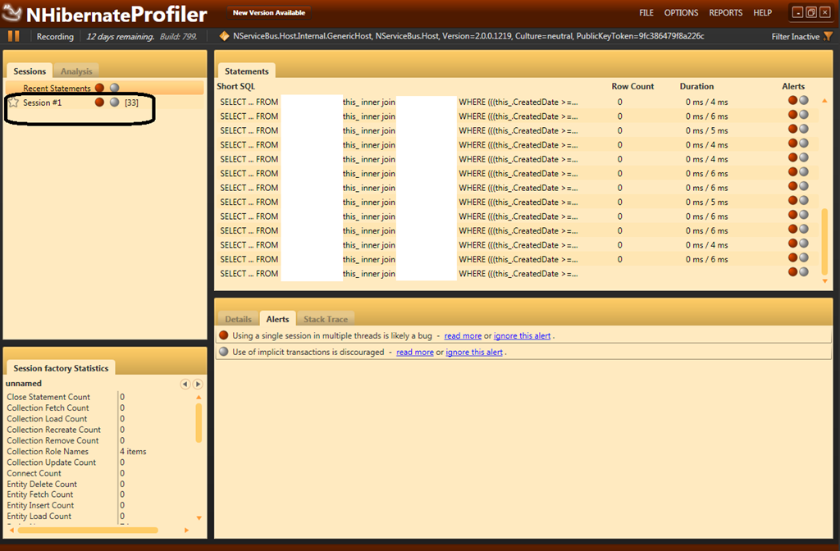
Task: Star Session #1 in the sessions list
Action: pos(13,102)
